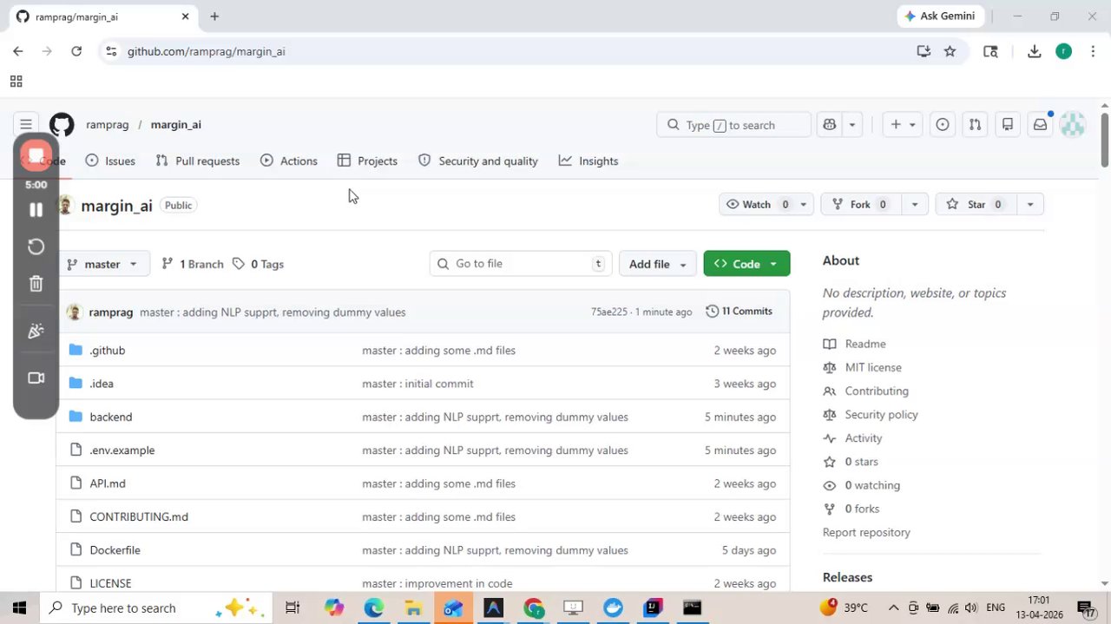Click Report repository link
1111x624 pixels.
tap(866, 532)
